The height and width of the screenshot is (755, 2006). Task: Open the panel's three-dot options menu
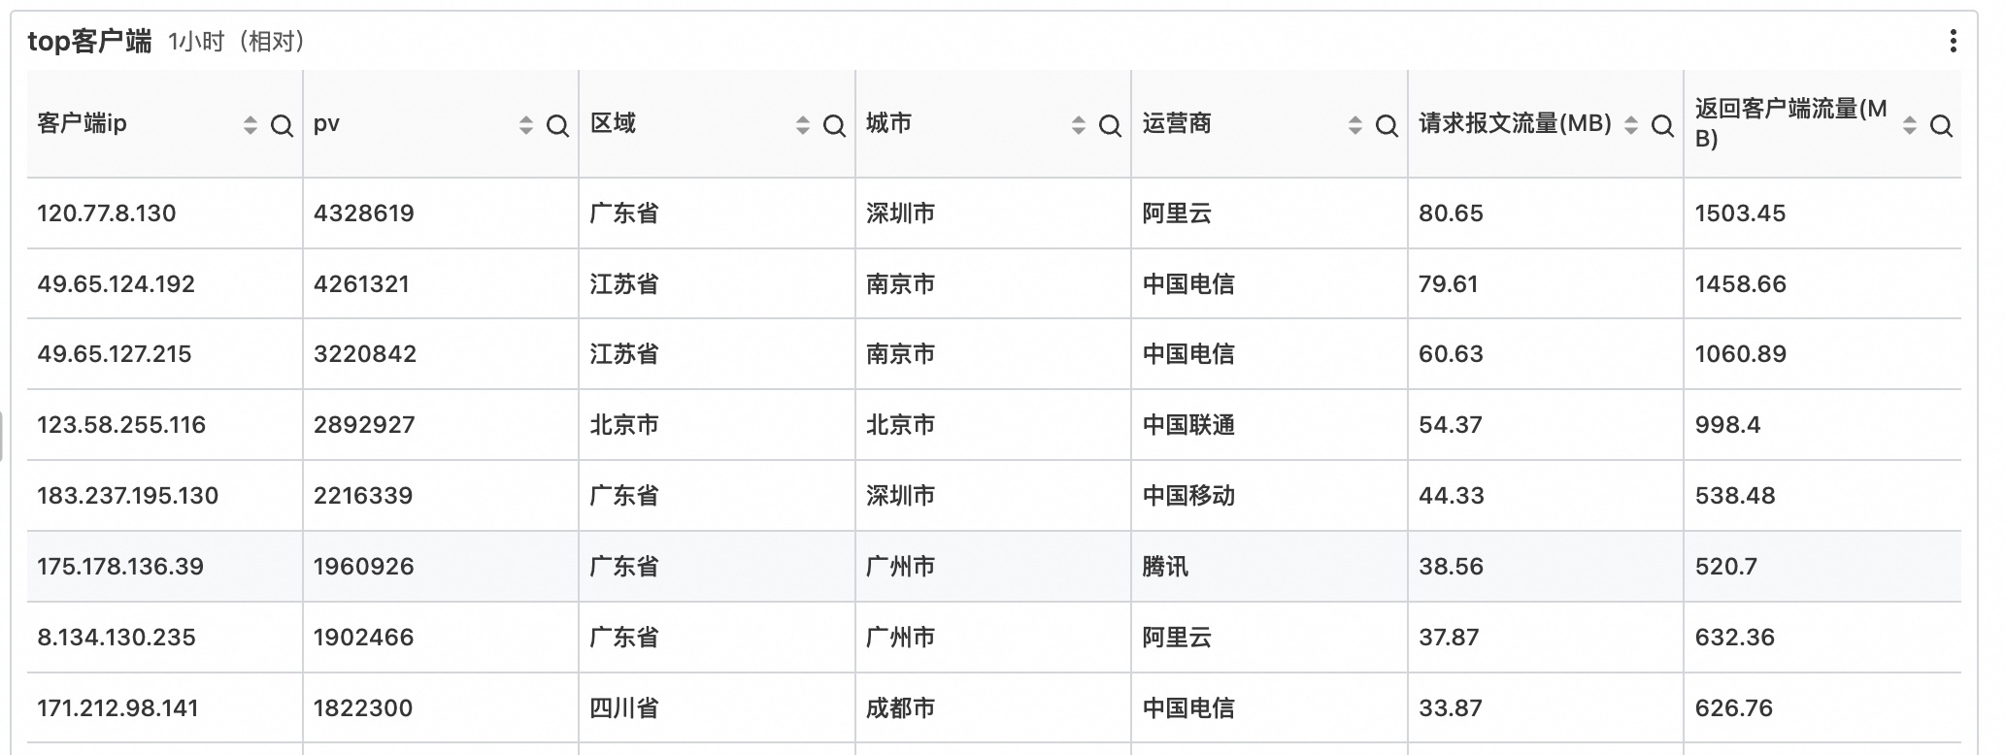coord(1953,41)
